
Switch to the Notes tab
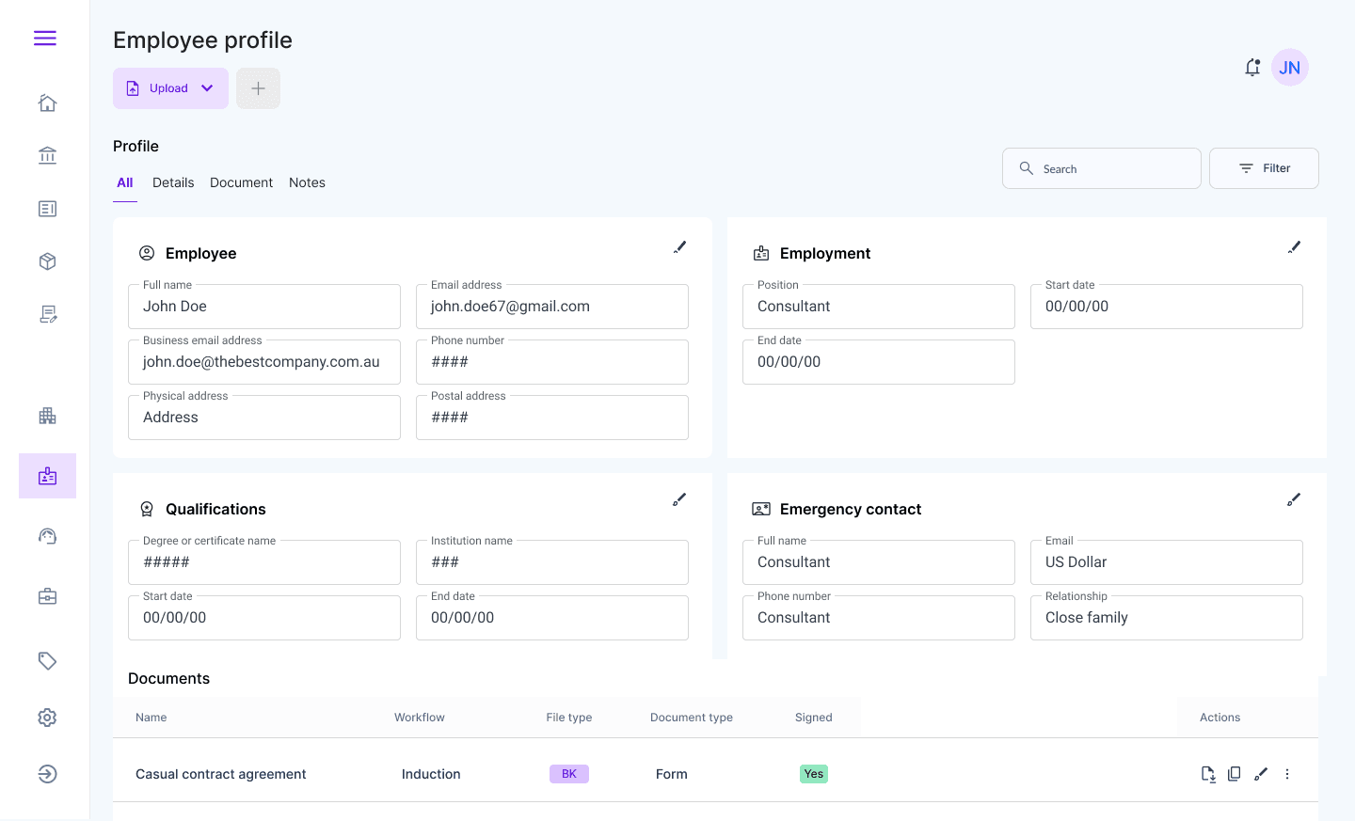[307, 182]
